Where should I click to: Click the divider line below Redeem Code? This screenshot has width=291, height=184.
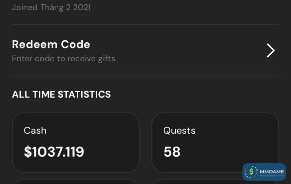(x=145, y=76)
